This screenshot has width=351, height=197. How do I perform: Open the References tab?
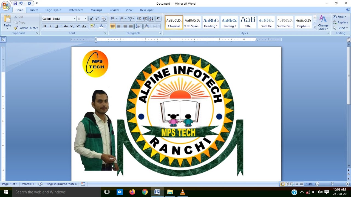click(x=76, y=10)
